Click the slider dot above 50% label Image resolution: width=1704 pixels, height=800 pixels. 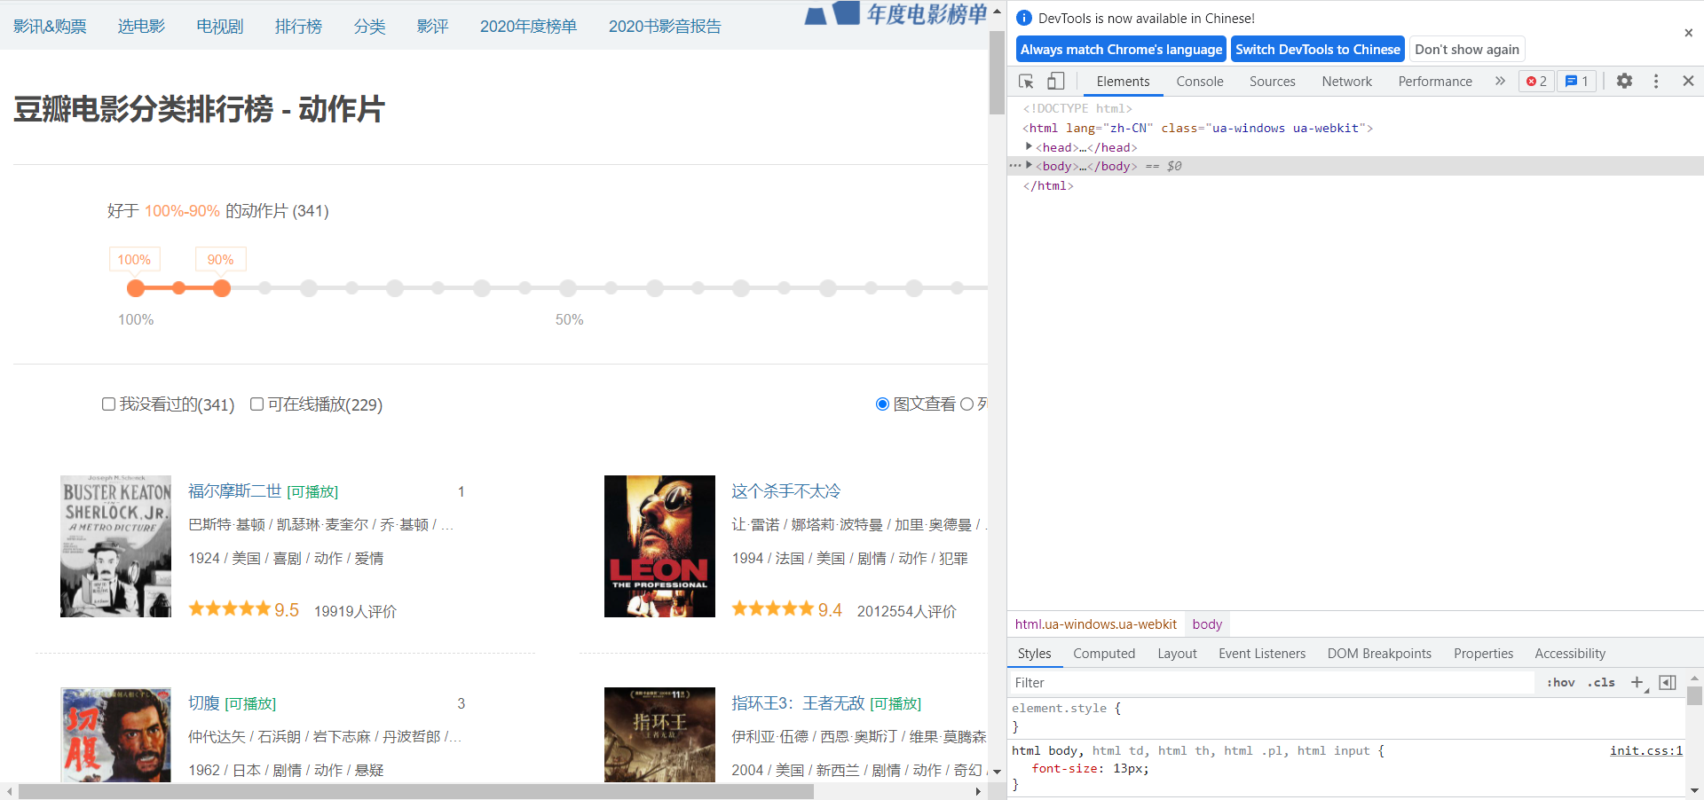click(568, 288)
